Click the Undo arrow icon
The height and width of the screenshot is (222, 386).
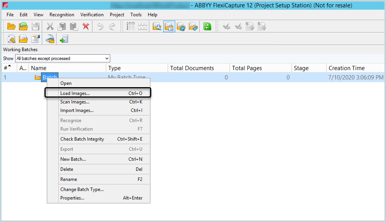click(x=100, y=26)
